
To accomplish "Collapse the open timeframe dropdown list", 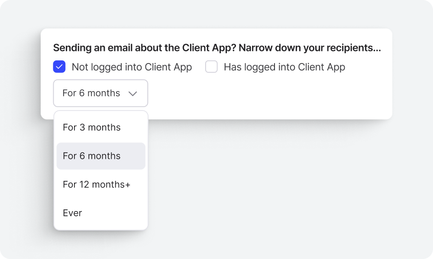I will pyautogui.click(x=134, y=93).
